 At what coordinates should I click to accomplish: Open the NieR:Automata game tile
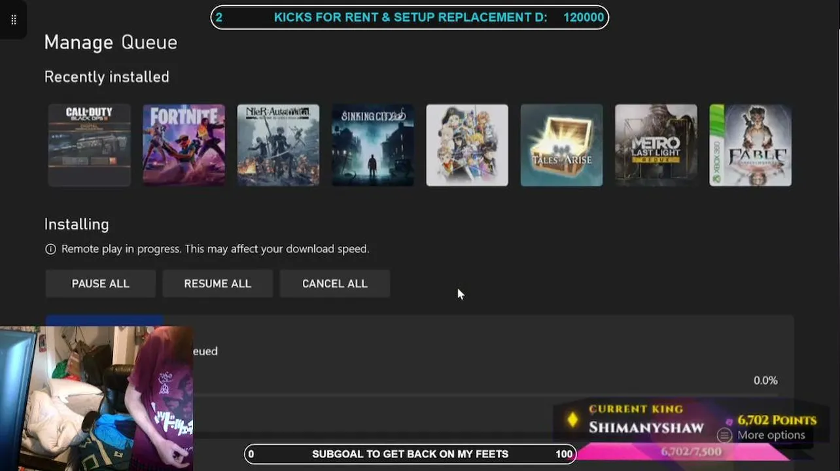(278, 145)
